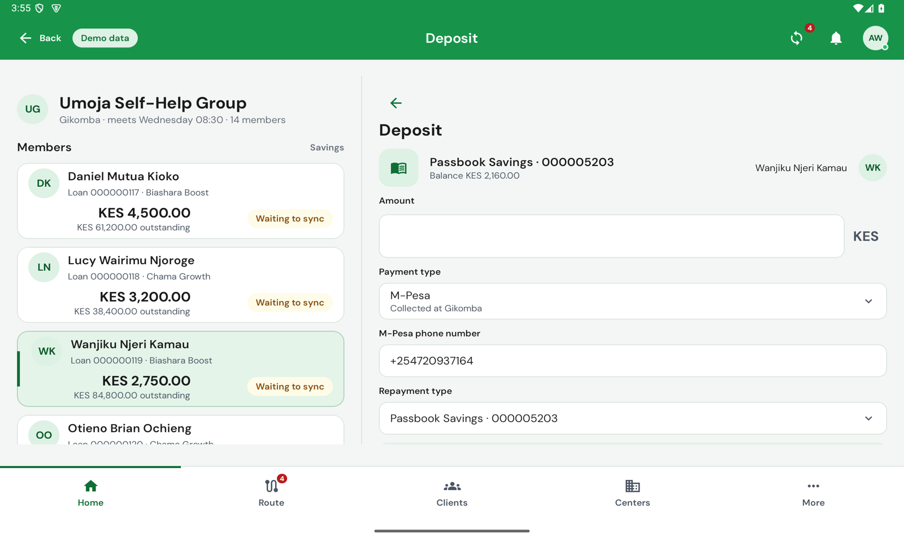Expand the Repayment type Passbook Savings dropdown
904x542 pixels.
632,418
